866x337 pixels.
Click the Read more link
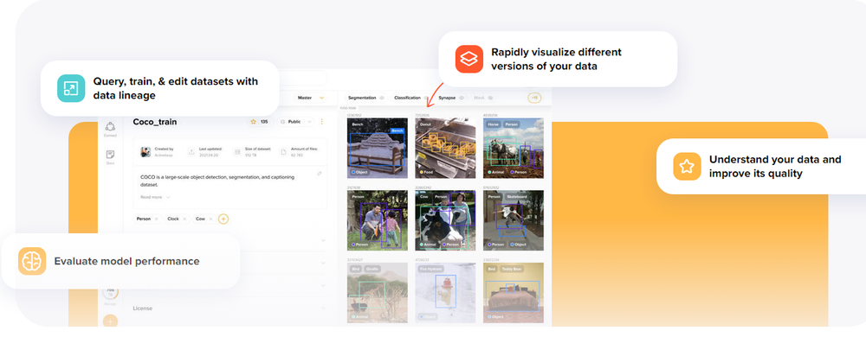click(x=152, y=197)
